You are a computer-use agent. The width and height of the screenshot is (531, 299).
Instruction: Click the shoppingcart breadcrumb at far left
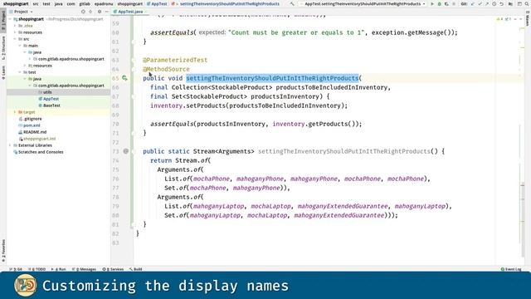(16, 3)
